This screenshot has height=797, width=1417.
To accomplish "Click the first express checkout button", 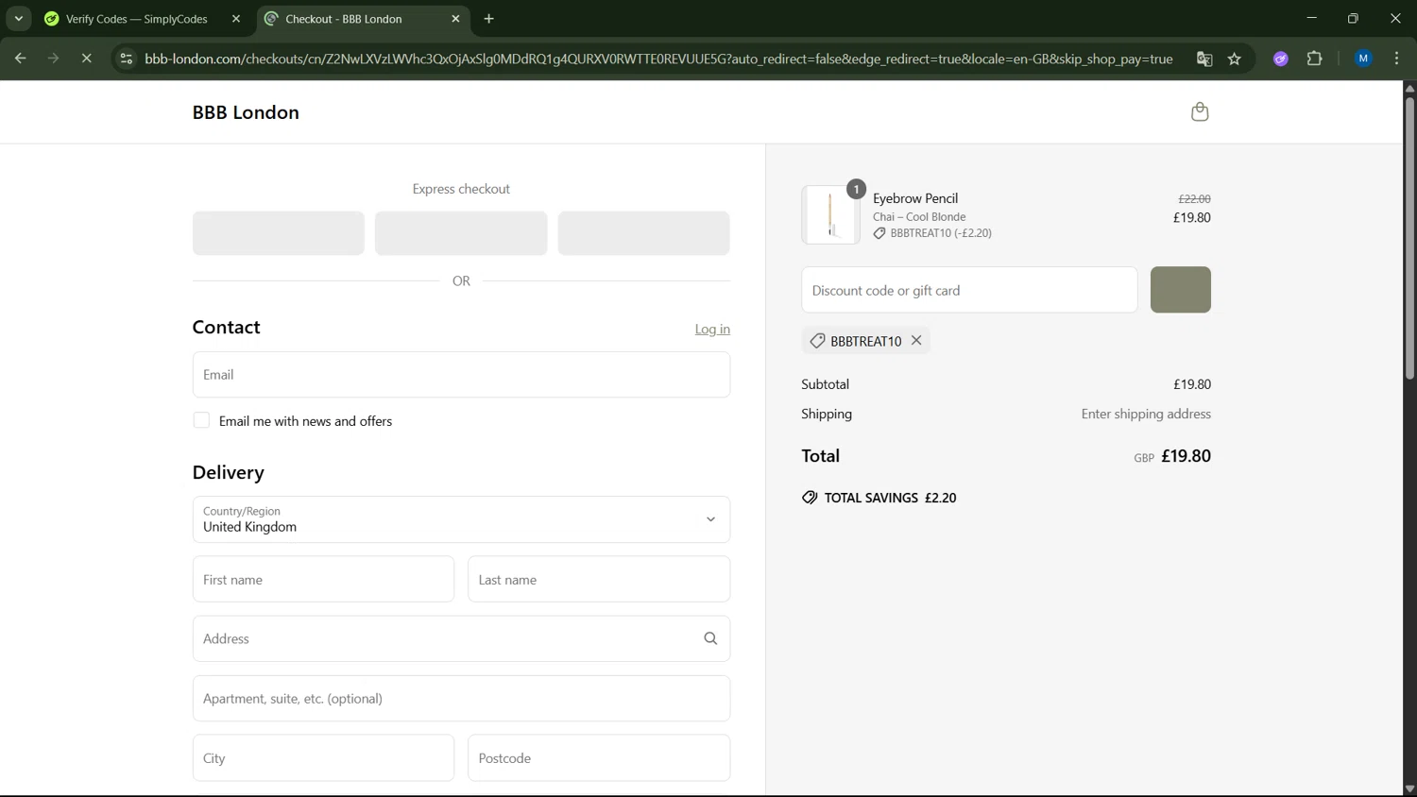I will click(x=279, y=233).
